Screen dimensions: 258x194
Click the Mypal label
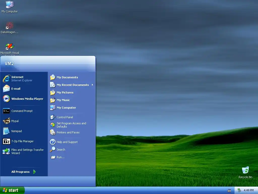(15, 121)
